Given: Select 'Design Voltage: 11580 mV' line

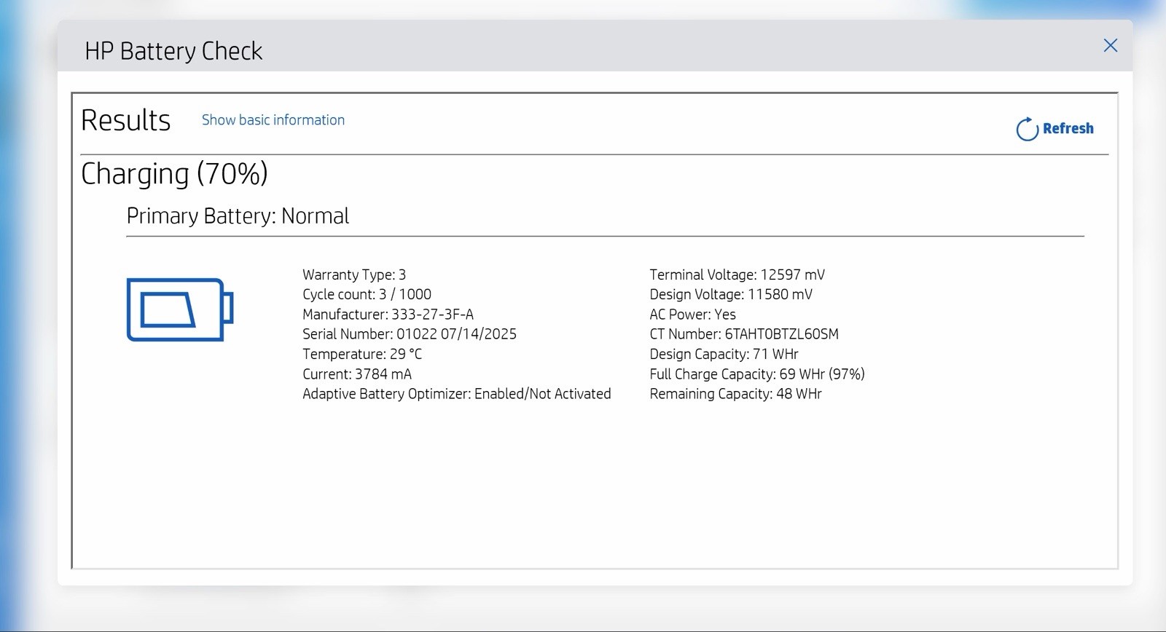Looking at the screenshot, I should (731, 294).
